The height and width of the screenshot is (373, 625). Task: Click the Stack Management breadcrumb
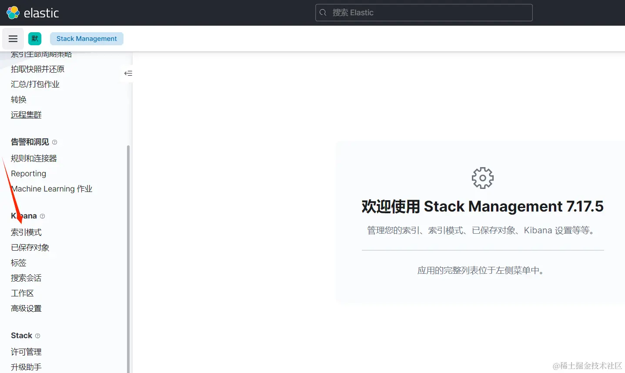[x=86, y=38]
